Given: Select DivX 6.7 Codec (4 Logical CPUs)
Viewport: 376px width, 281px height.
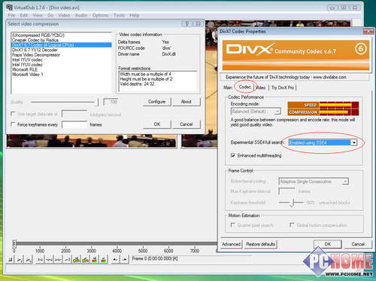Looking at the screenshot, I should (x=62, y=45).
